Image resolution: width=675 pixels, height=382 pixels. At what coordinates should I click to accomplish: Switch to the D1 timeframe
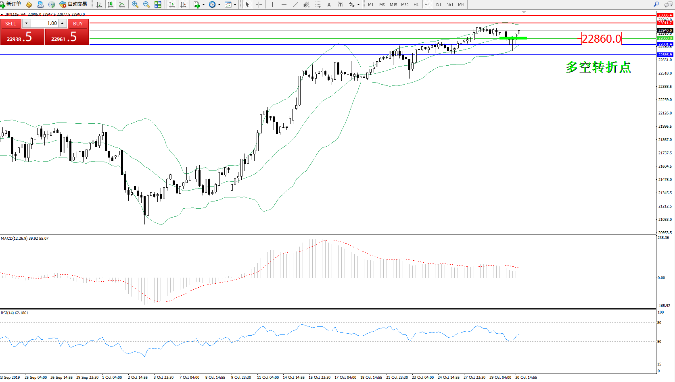[439, 4]
